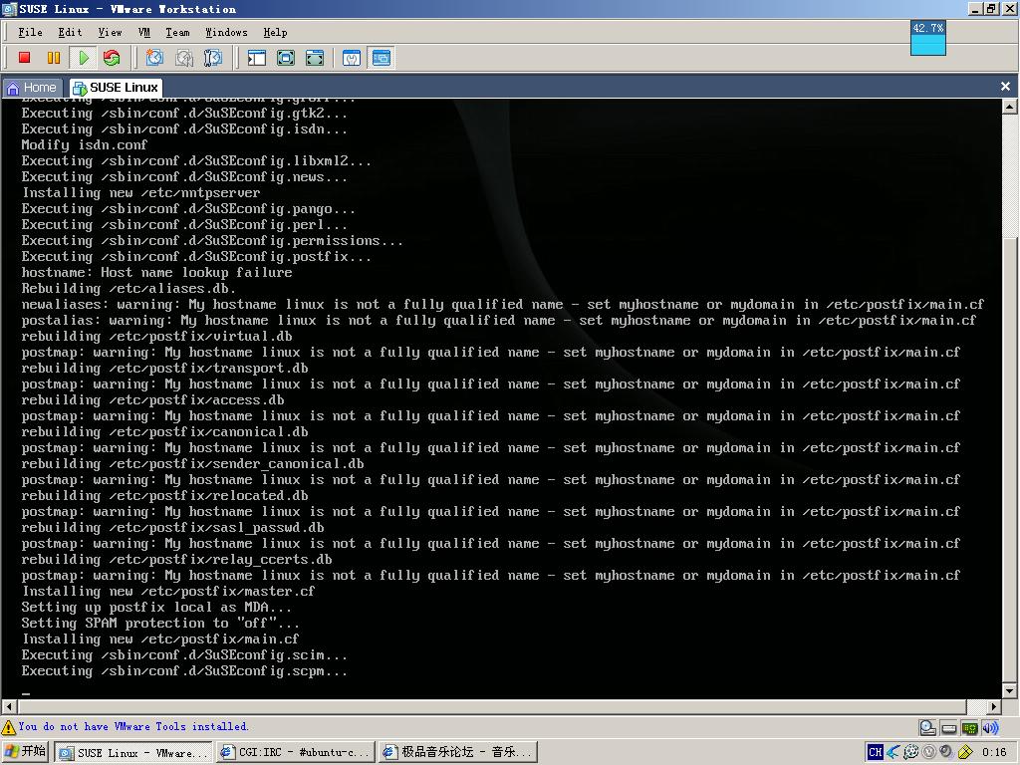Click the console view toolbar icon
1020x765 pixels.
click(382, 58)
